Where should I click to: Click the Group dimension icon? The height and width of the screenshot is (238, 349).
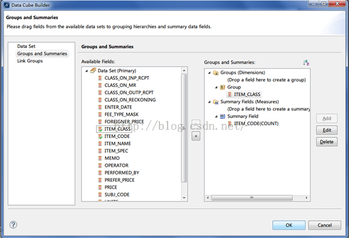click(x=222, y=87)
